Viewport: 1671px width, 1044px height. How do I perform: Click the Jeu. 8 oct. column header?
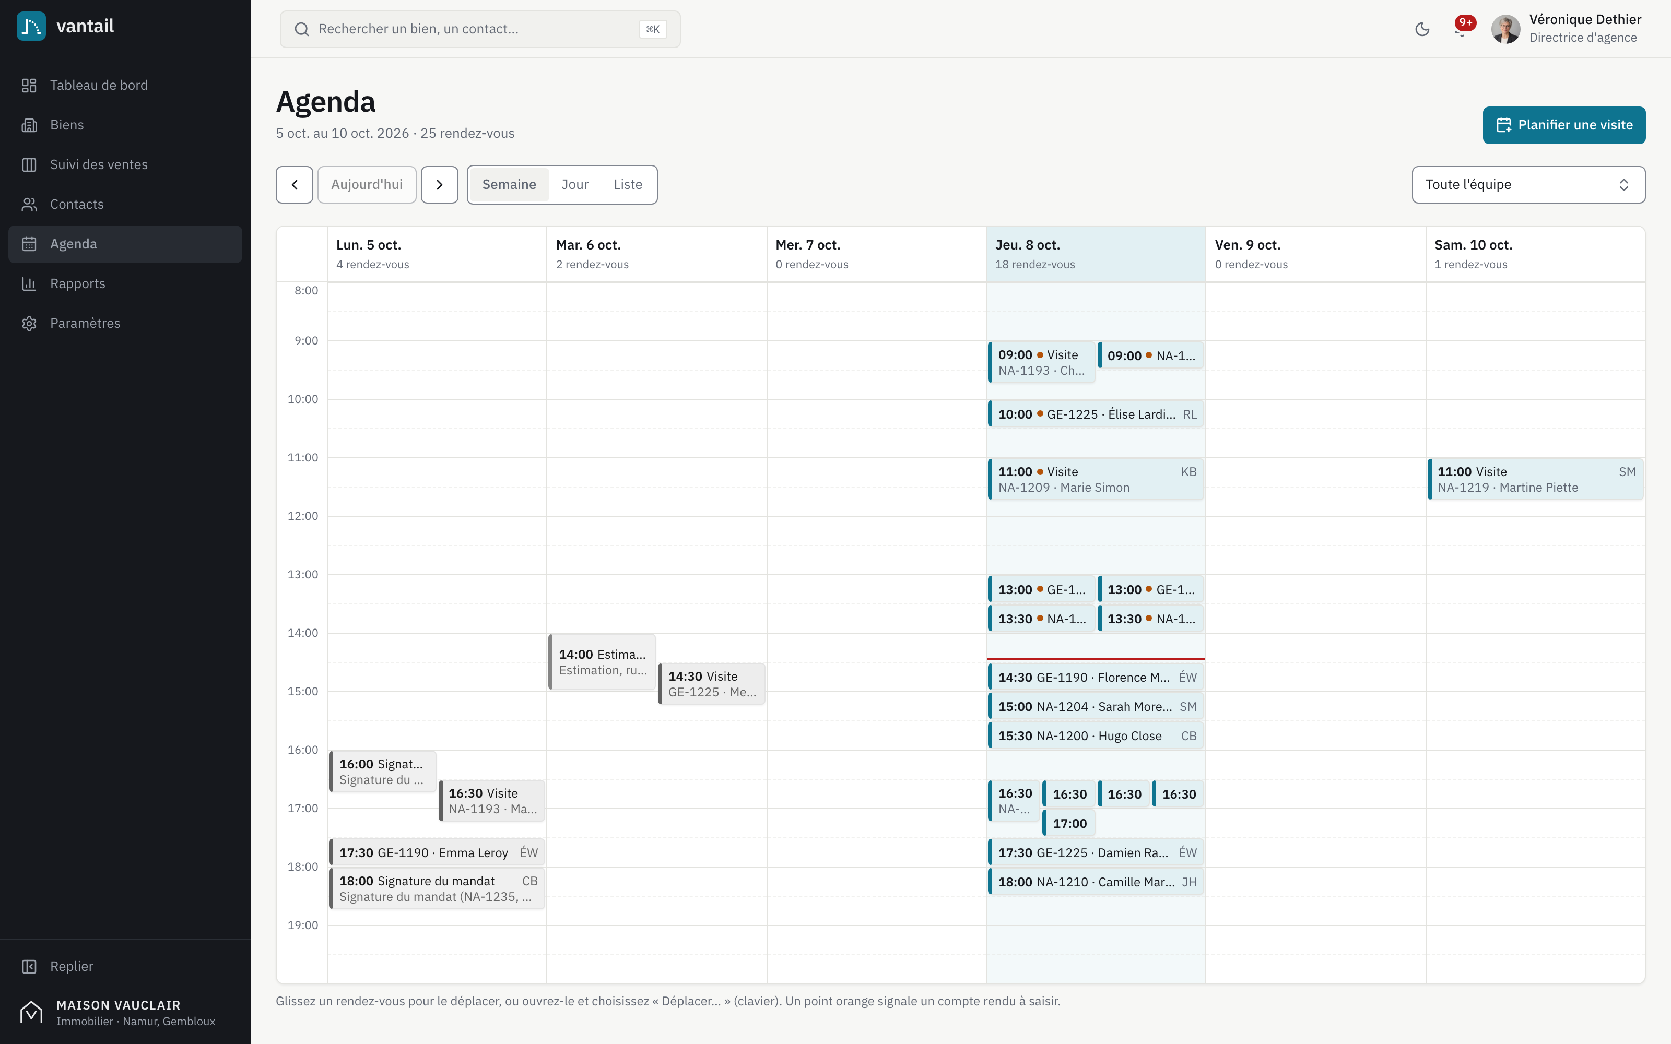click(1096, 254)
